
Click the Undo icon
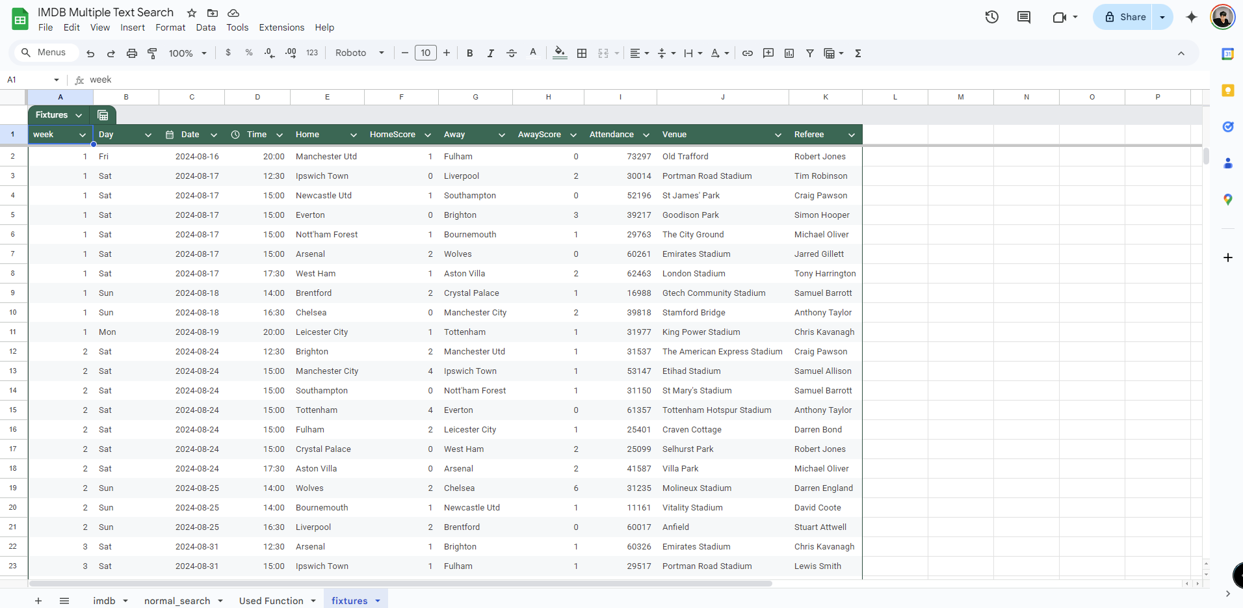coord(90,53)
